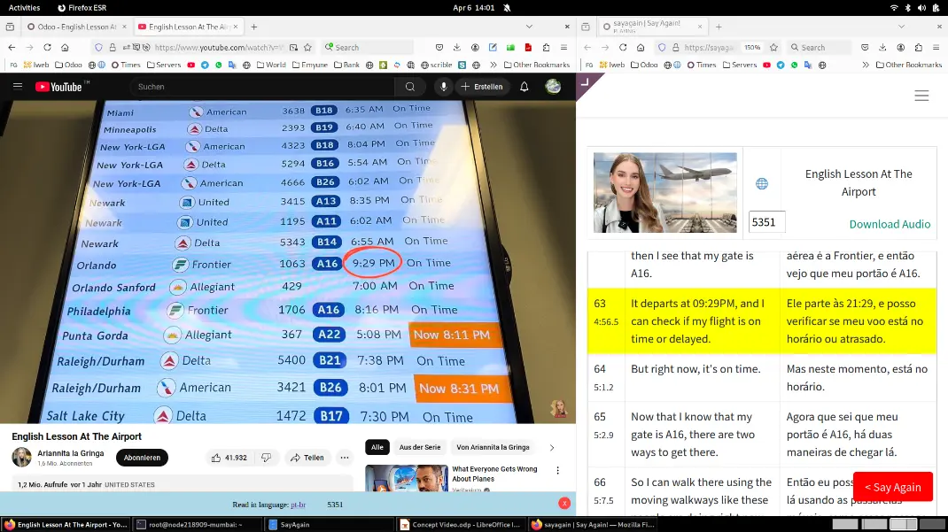
Task: Click the red 'Say Again' button
Action: (893, 487)
